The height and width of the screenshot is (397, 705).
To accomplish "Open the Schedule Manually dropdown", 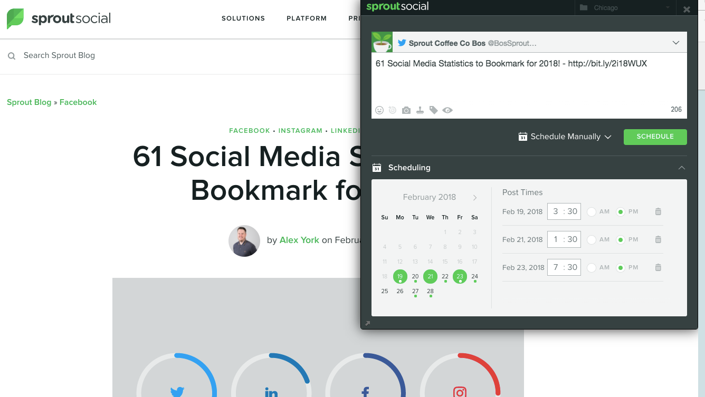I will click(x=565, y=137).
